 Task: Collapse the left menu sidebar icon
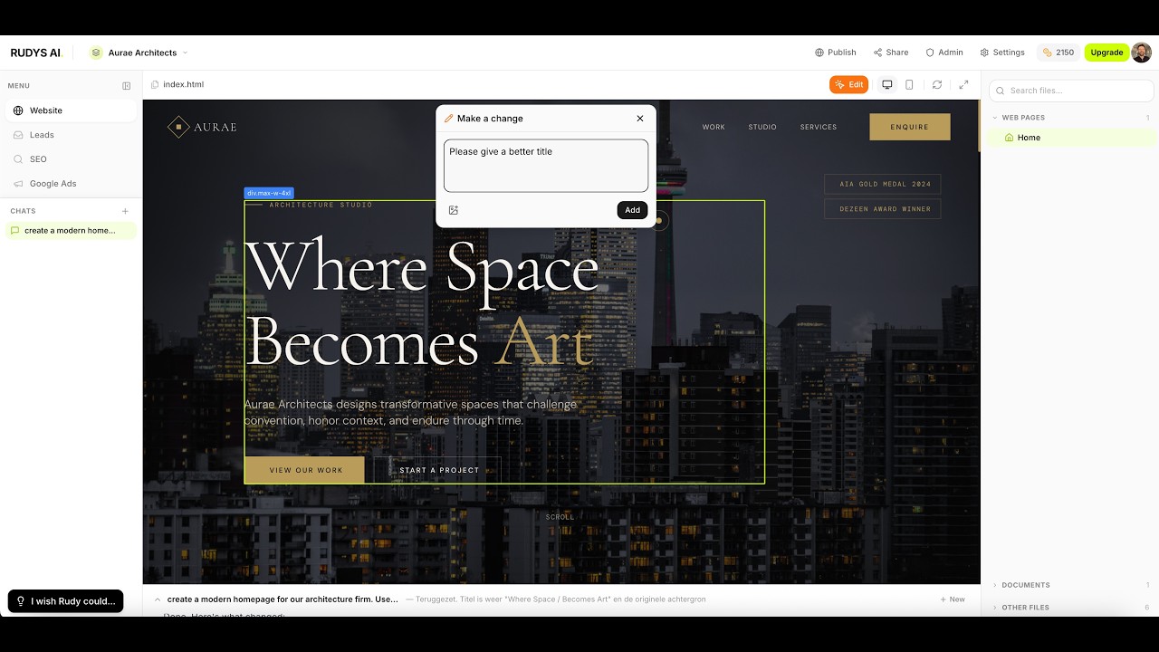127,86
